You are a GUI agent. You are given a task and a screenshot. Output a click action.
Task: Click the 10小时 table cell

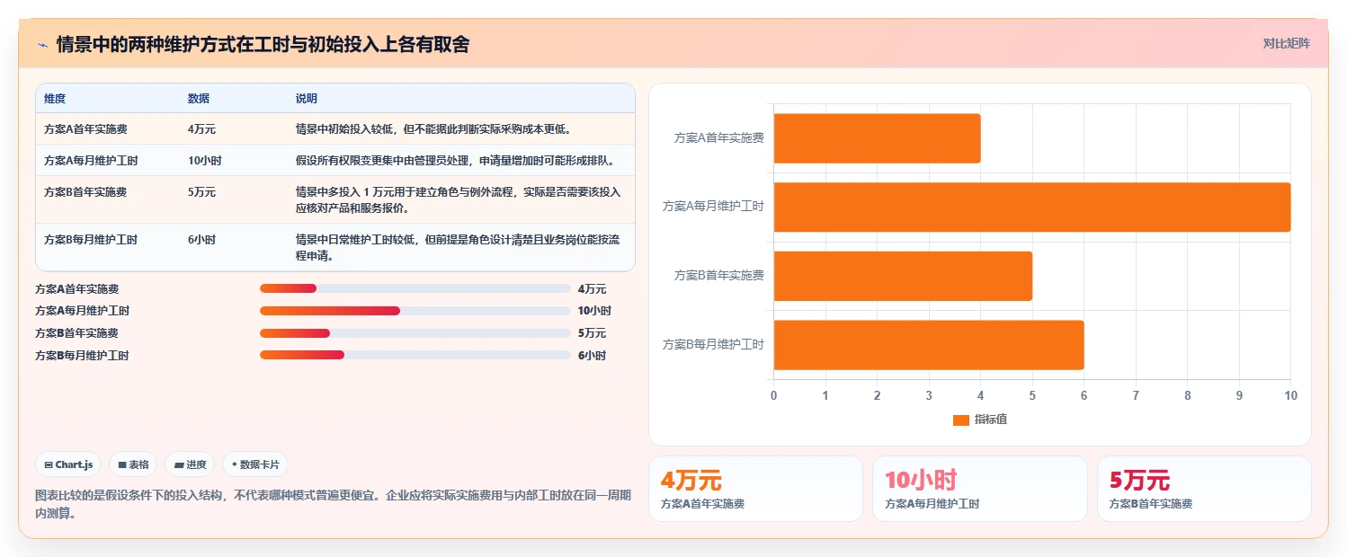click(x=205, y=160)
